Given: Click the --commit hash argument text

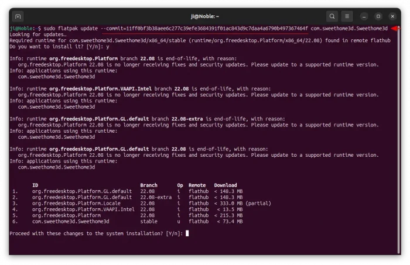Looking at the screenshot, I should [x=204, y=29].
